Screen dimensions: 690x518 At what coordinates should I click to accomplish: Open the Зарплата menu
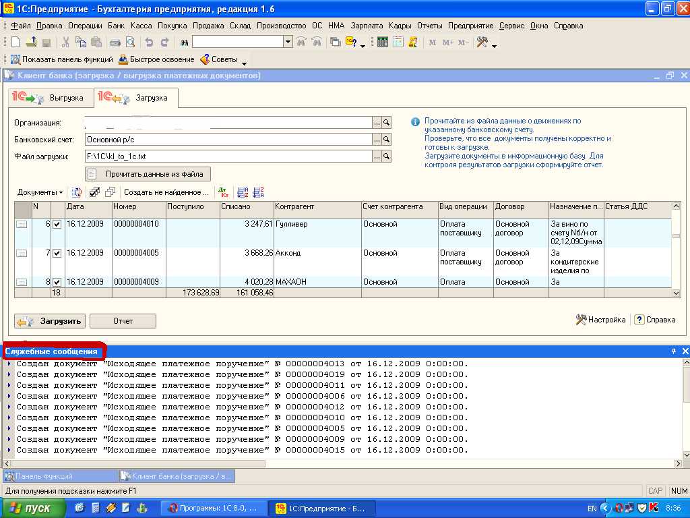pos(367,26)
